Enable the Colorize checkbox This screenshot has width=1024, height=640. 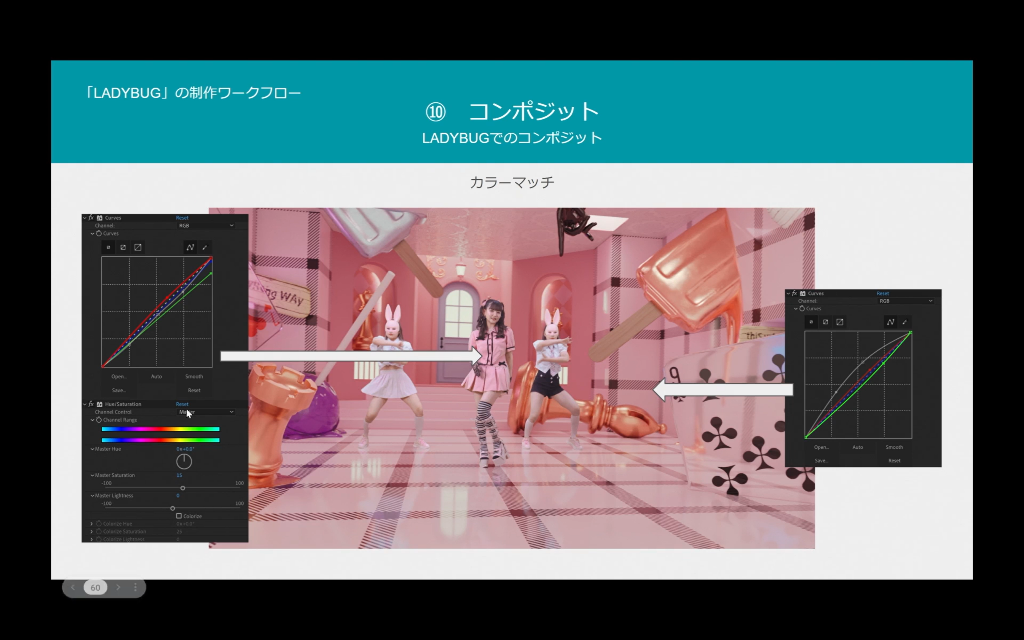[x=179, y=516]
